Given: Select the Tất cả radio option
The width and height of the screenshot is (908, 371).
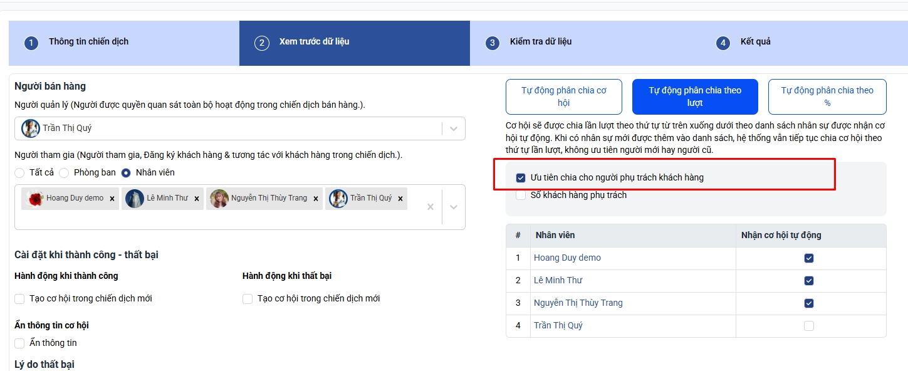Looking at the screenshot, I should pyautogui.click(x=19, y=172).
